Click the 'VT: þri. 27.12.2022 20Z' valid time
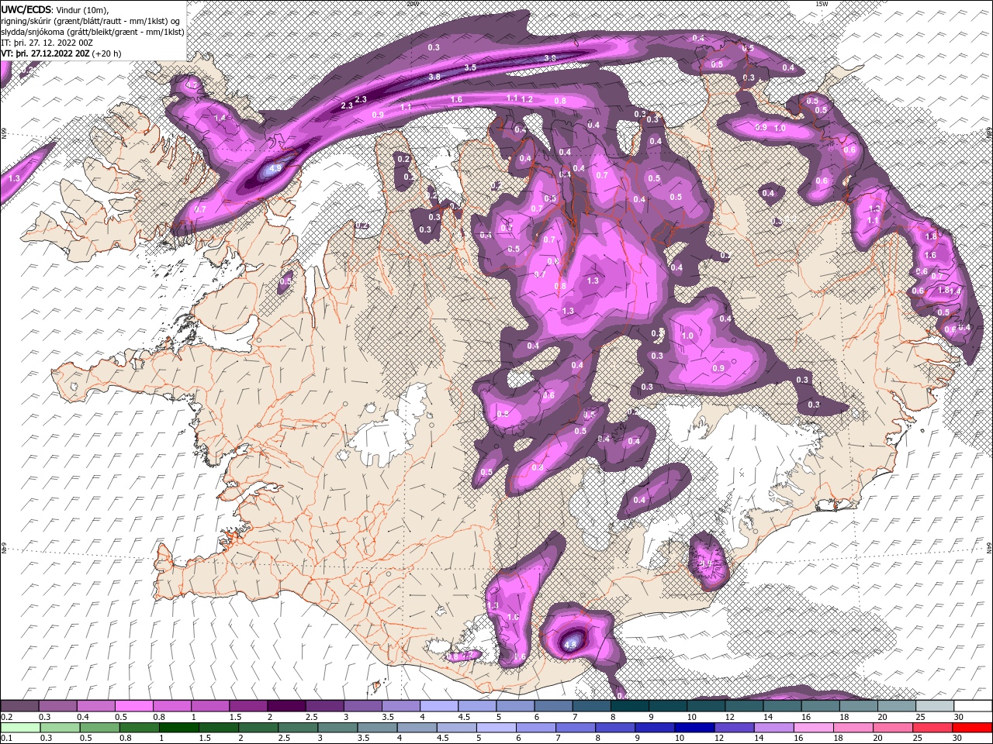The height and width of the screenshot is (744, 993). tap(46, 53)
